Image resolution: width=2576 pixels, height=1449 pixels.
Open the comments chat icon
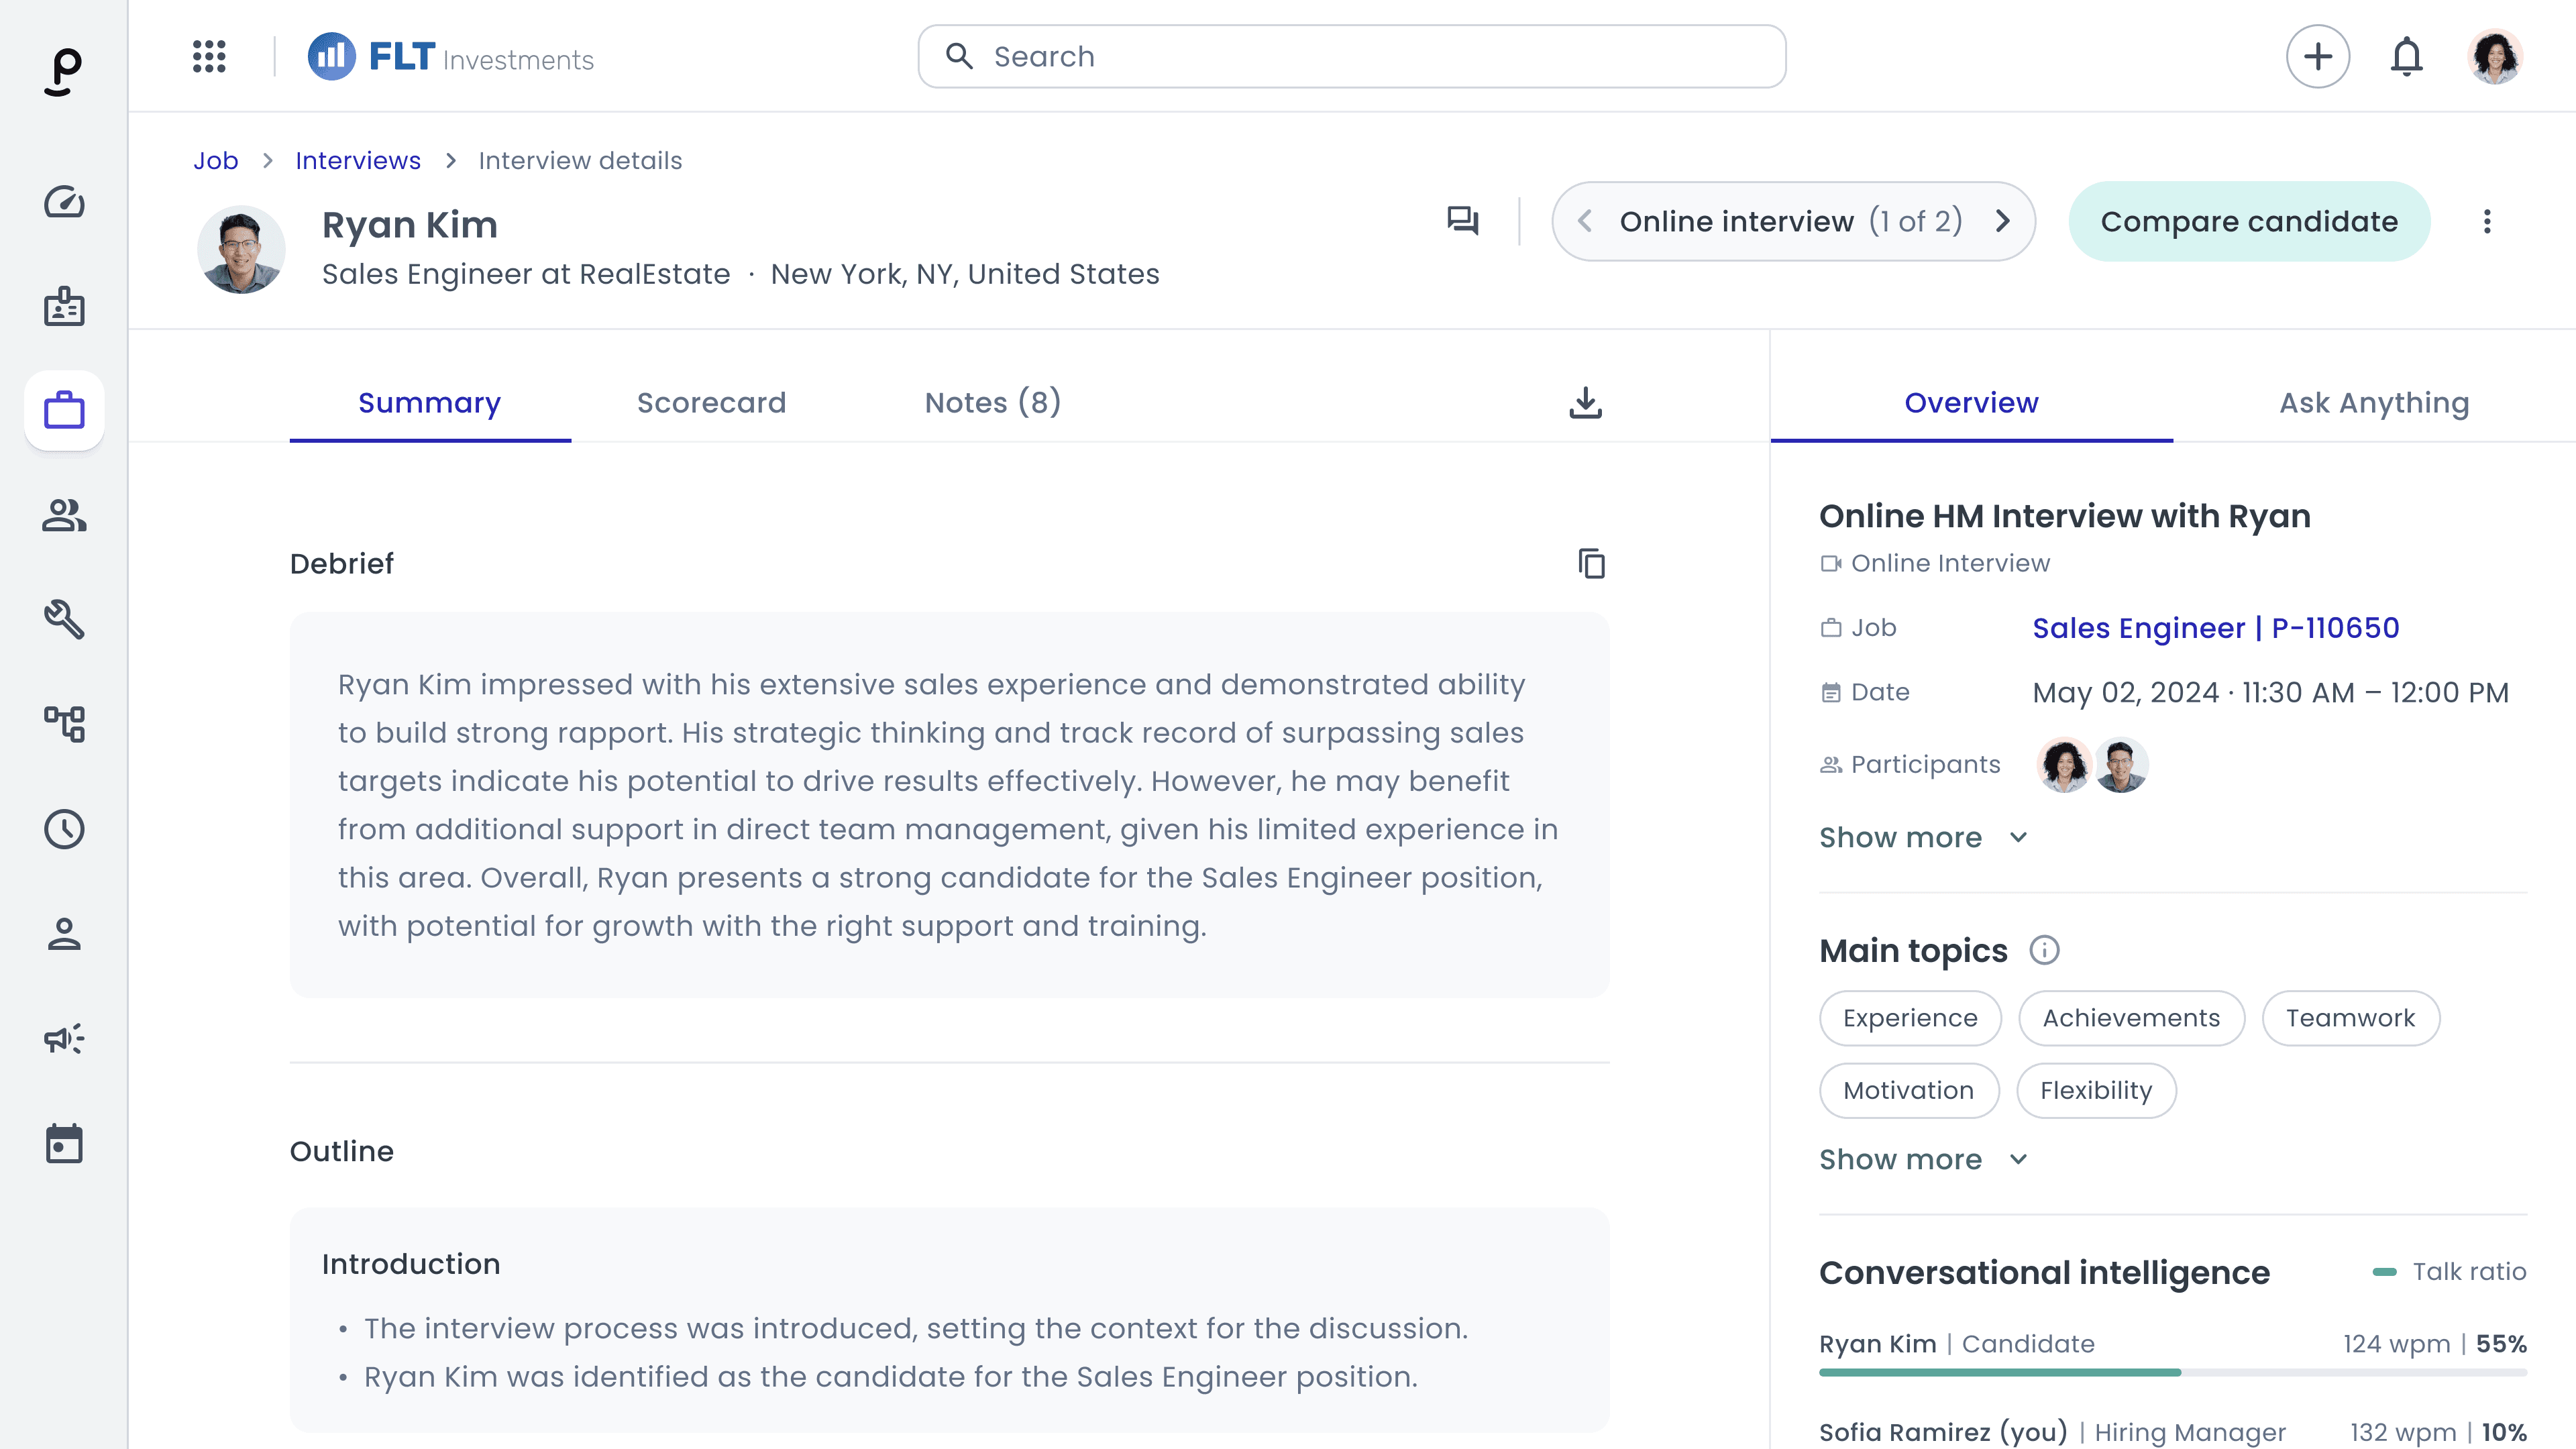[x=1462, y=221]
